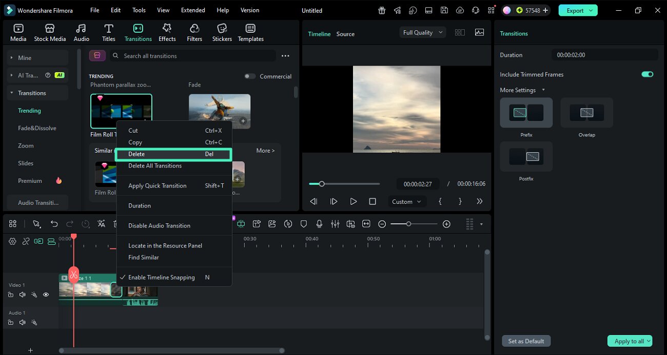Open the Media panel
Viewport: 667px width, 355px height.
click(18, 33)
